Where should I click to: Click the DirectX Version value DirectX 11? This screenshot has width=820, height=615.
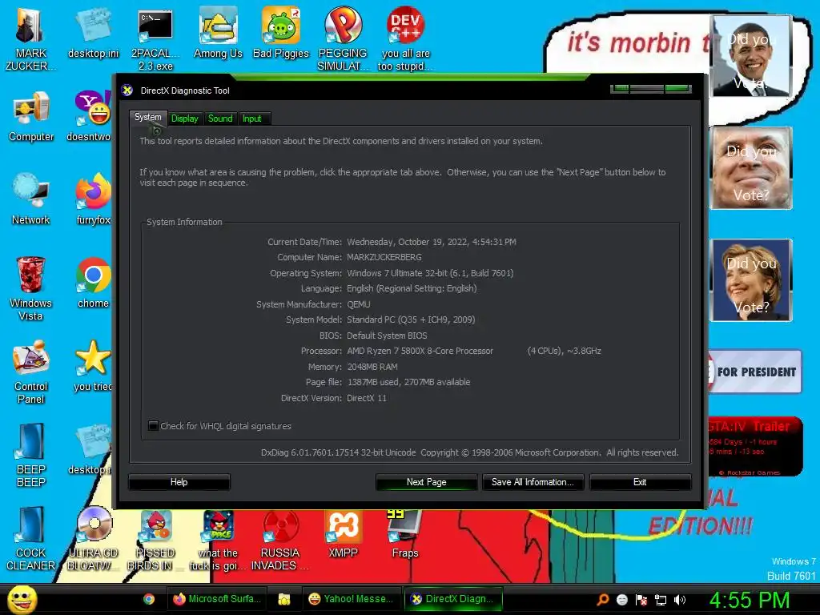pos(367,398)
